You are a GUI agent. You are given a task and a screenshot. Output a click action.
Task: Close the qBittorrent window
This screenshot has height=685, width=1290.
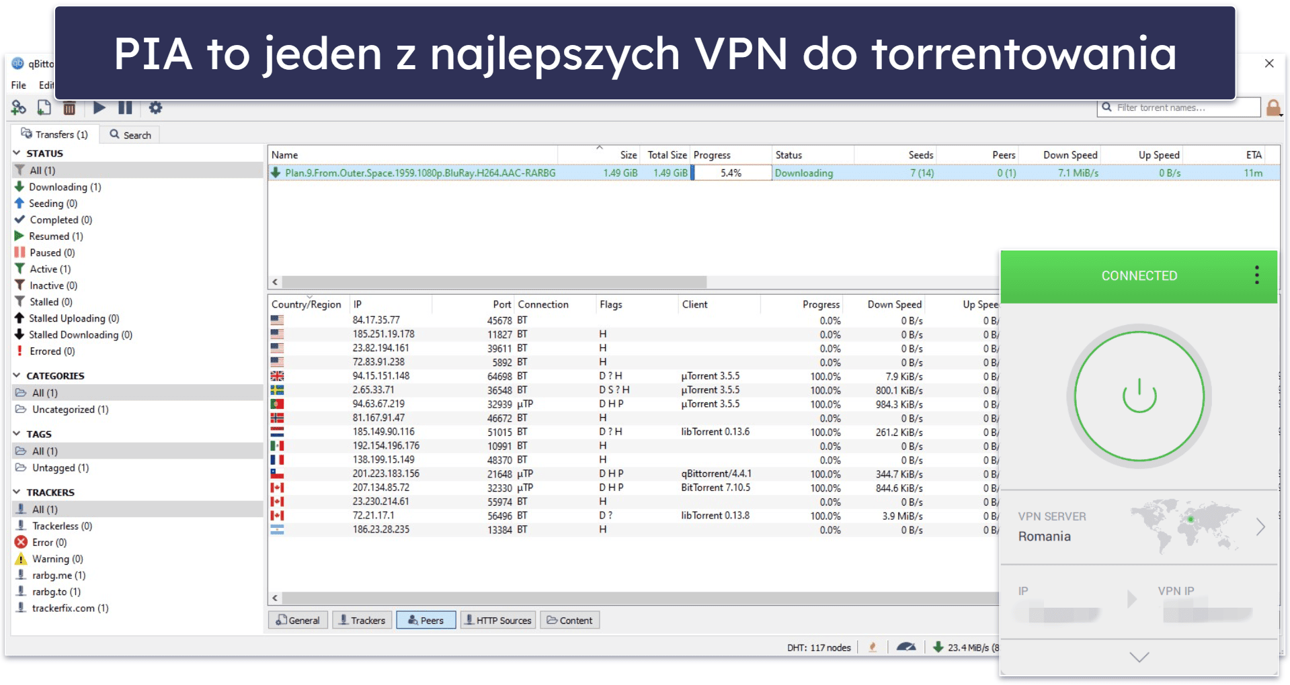1269,63
